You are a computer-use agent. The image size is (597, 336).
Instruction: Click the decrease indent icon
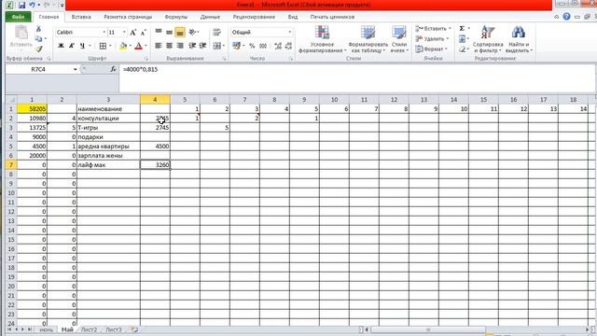coord(192,46)
